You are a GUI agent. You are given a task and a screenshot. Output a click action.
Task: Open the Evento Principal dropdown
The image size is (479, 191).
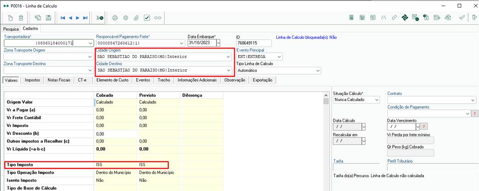pyautogui.click(x=279, y=57)
